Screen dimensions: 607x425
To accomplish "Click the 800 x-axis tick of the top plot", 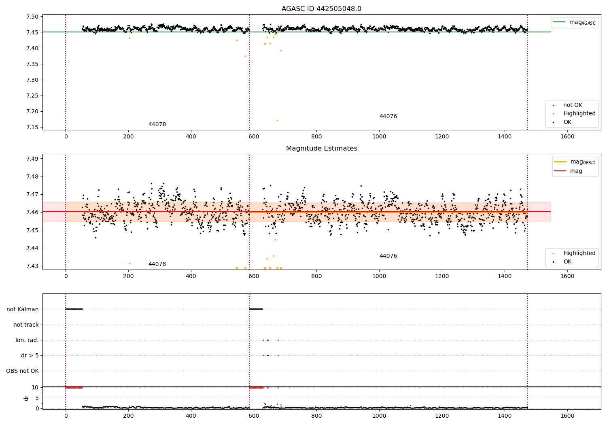I will [x=316, y=137].
